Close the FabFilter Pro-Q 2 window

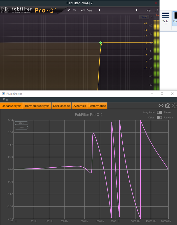pyautogui.click(x=156, y=3)
